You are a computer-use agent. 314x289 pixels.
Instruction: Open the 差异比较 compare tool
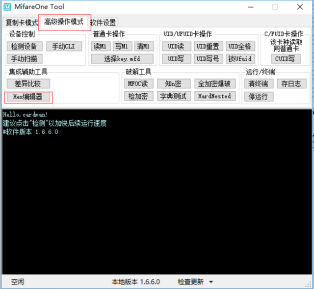click(x=28, y=84)
